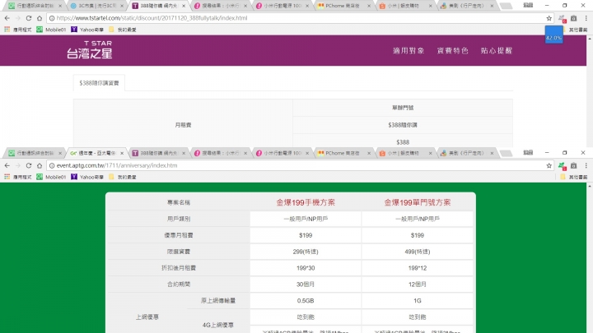Select 週年慶-亞太電信 tab in bottom window
This screenshot has height=333, width=593.
click(x=96, y=153)
